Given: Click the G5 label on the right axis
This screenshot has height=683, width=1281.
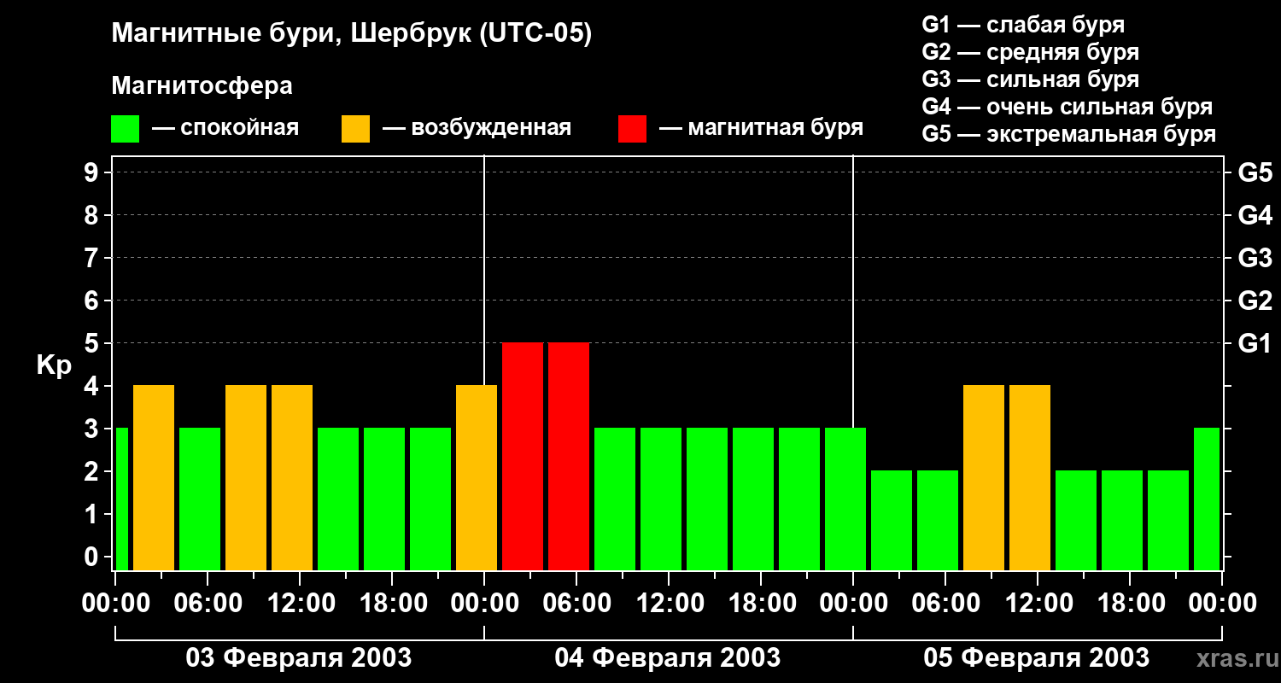Looking at the screenshot, I should (1255, 172).
